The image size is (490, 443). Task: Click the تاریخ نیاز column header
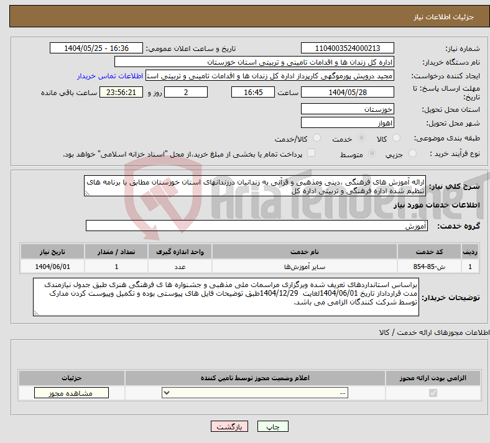click(52, 252)
